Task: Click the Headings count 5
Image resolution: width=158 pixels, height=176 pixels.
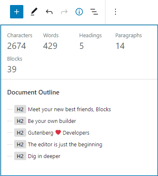Action: click(x=82, y=46)
